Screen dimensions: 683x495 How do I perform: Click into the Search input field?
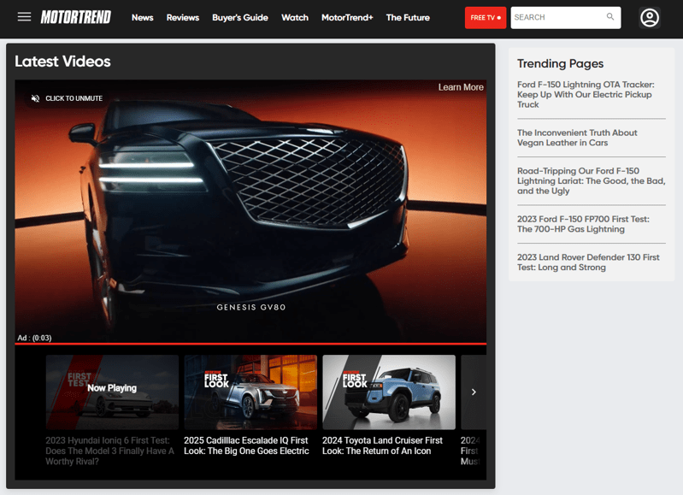[x=565, y=18]
